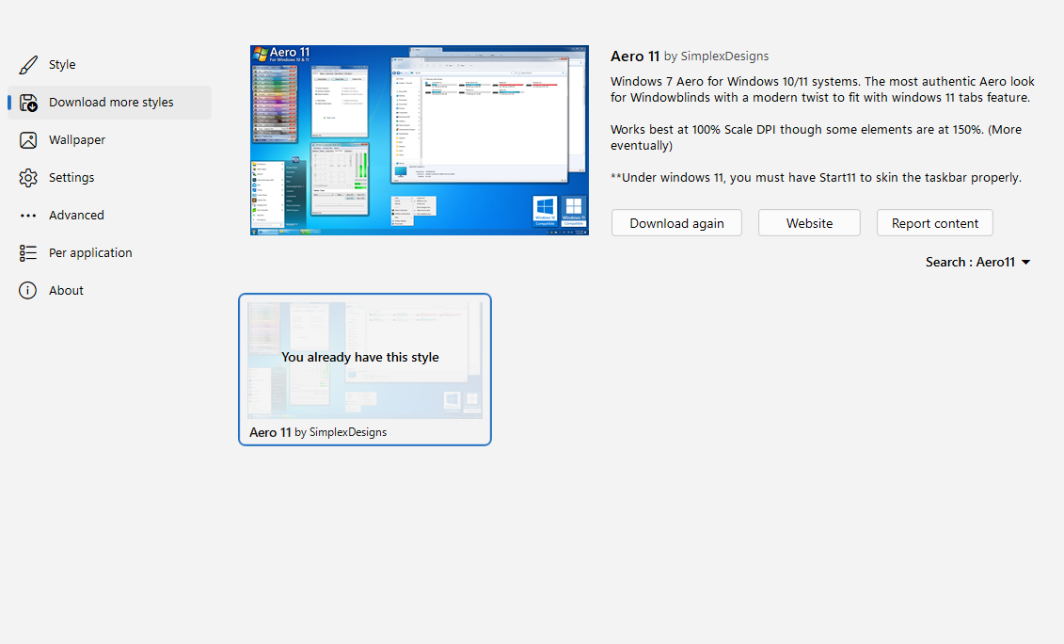Open the Website button
This screenshot has width=1064, height=644.
click(x=809, y=223)
